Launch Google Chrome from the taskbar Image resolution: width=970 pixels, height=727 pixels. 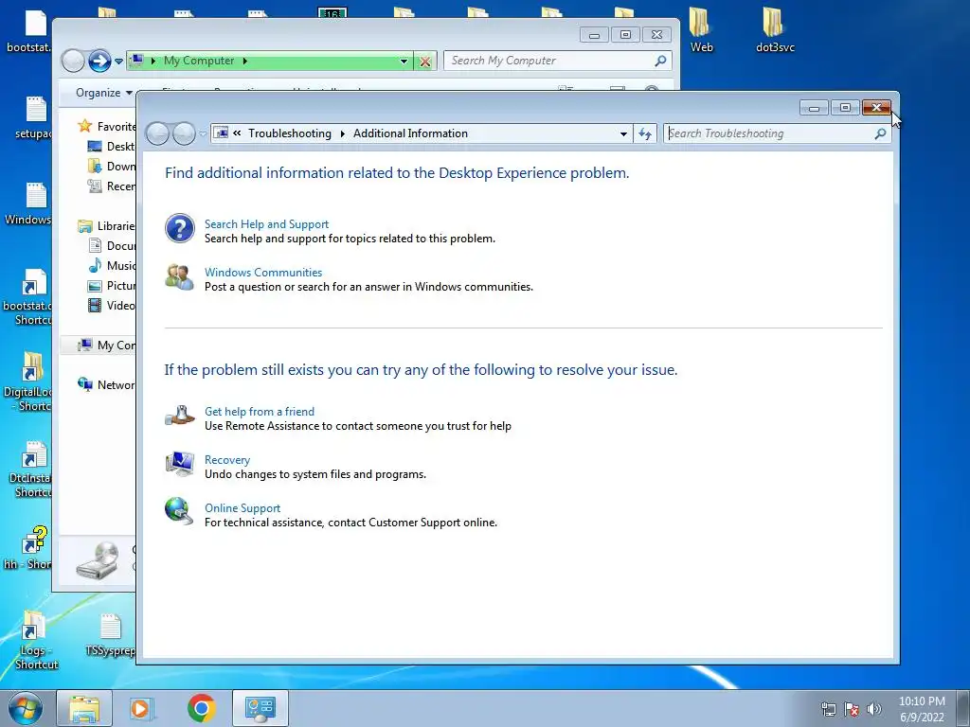(x=201, y=708)
